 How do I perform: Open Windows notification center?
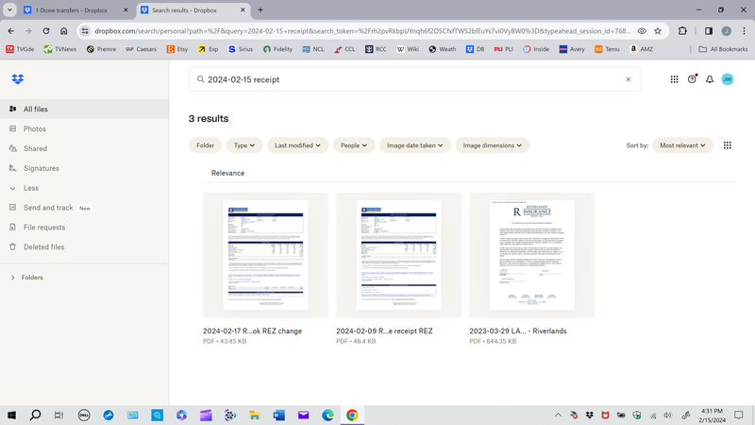pos(739,415)
